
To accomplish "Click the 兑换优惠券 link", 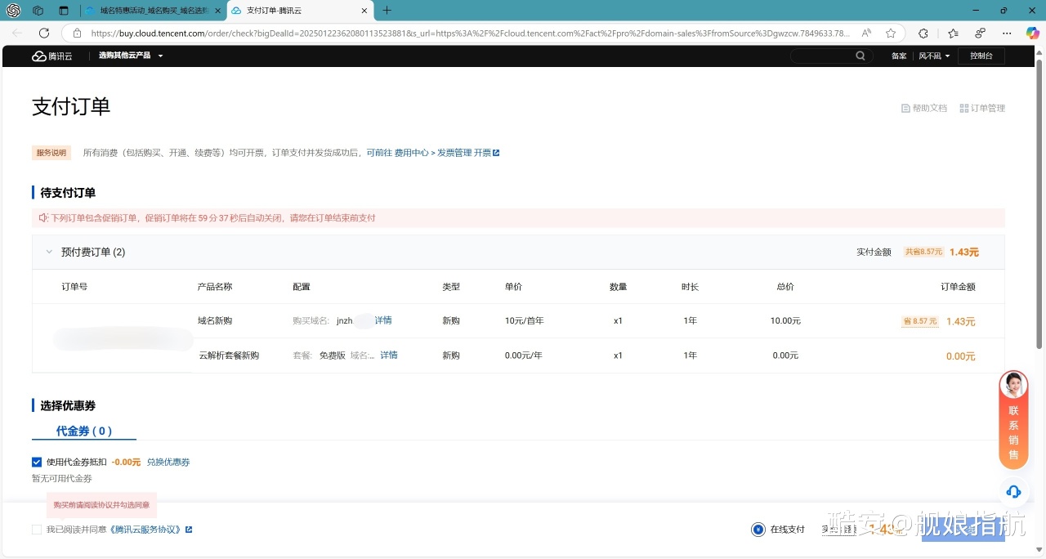I will click(x=168, y=462).
